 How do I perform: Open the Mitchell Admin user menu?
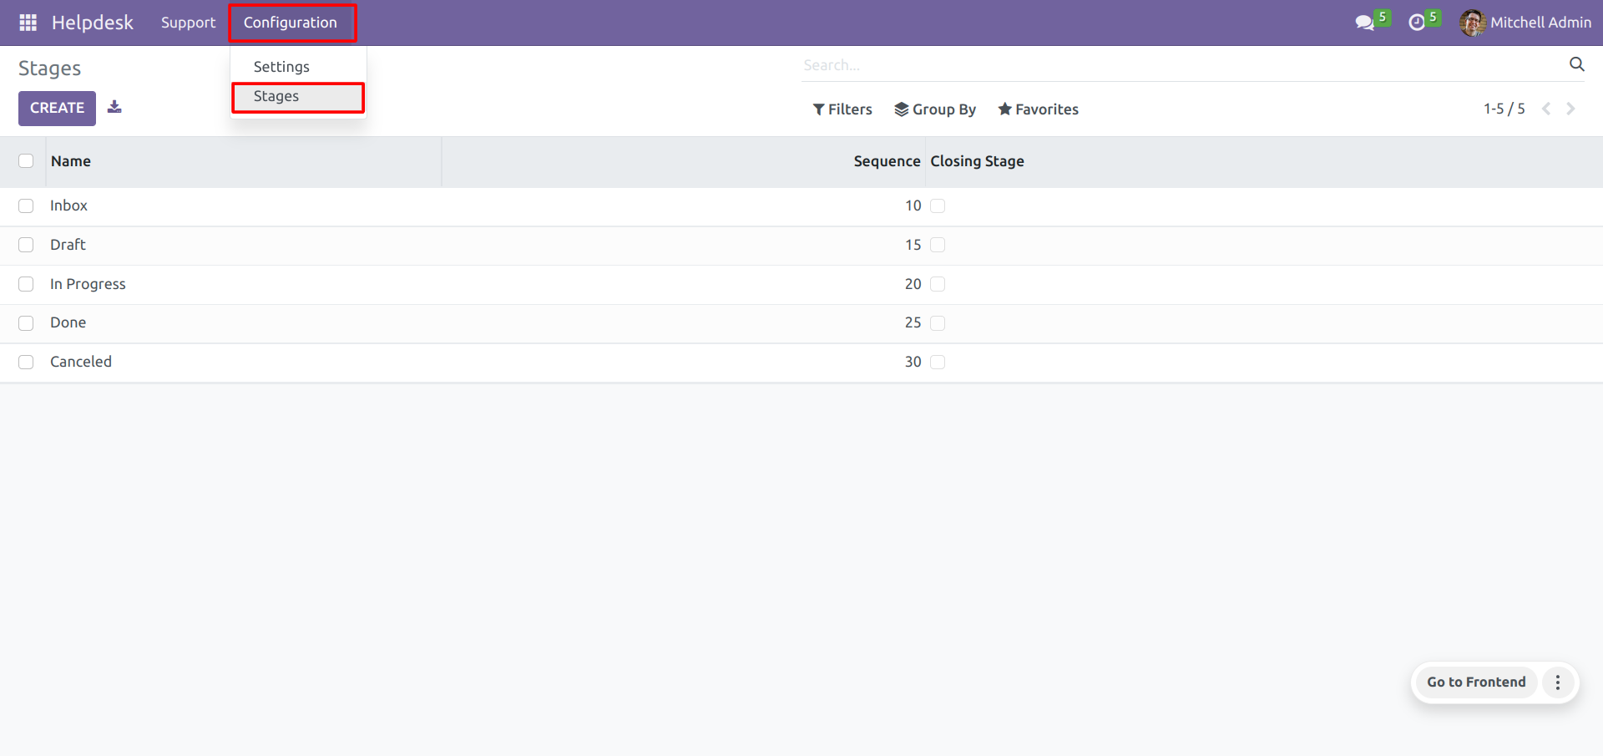coord(1525,23)
